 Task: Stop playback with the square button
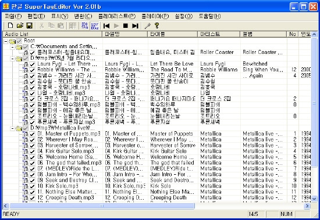click(x=126, y=26)
